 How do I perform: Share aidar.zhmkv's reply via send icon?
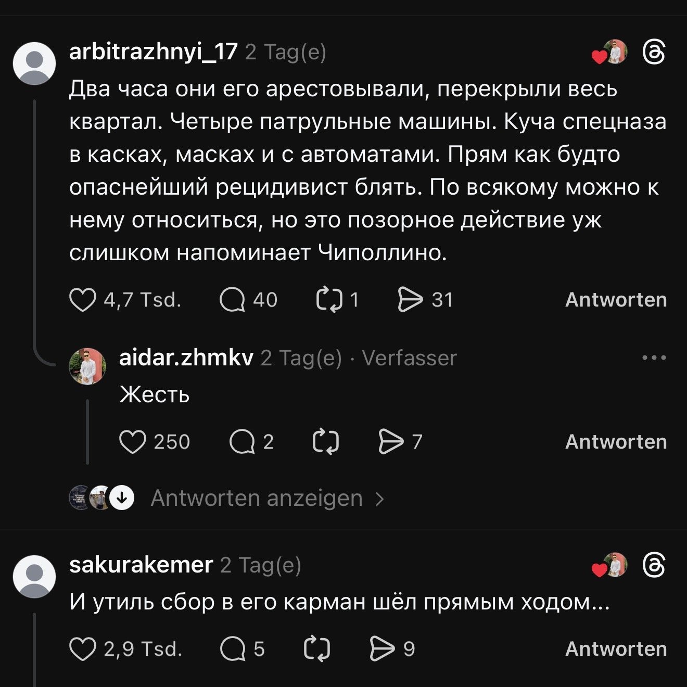click(391, 442)
